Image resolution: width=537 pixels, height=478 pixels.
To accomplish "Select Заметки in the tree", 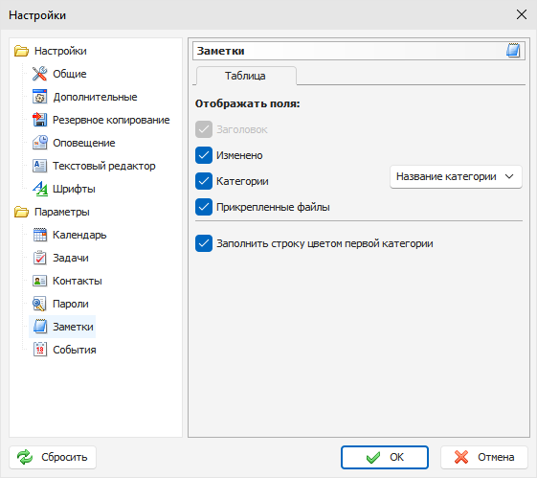I will [73, 327].
